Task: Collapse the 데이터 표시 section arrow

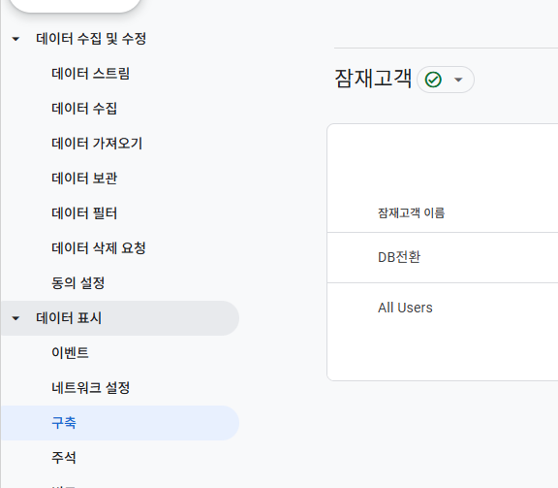Action: point(15,318)
